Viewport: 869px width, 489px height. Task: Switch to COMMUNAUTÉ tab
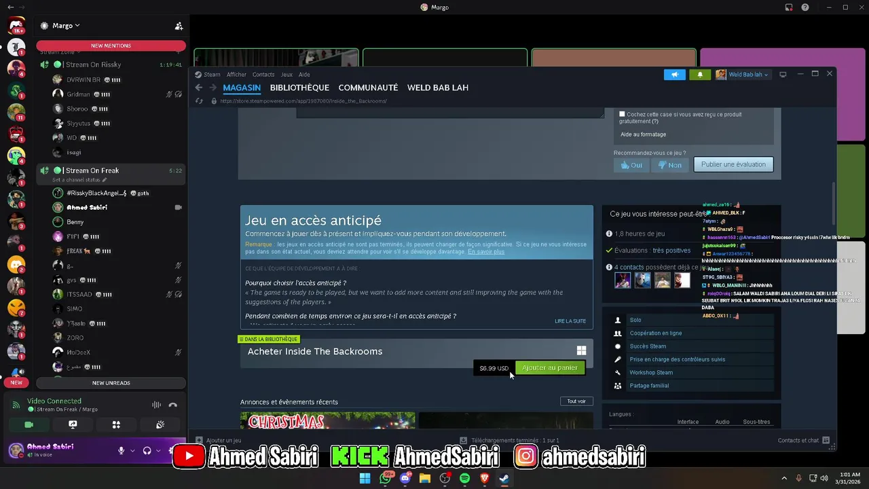368,88
